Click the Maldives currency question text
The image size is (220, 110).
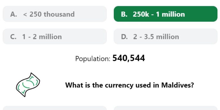(129, 85)
